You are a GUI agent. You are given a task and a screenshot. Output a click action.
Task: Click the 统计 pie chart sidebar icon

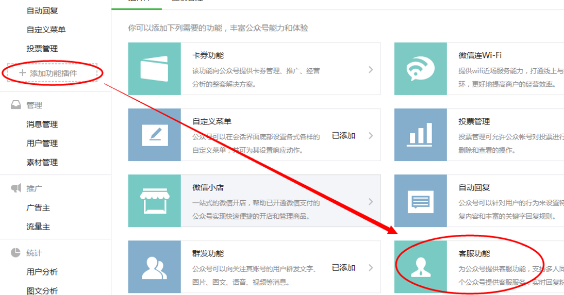pos(16,252)
